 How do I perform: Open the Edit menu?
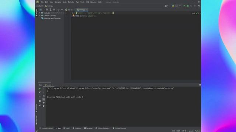click(x=47, y=2)
